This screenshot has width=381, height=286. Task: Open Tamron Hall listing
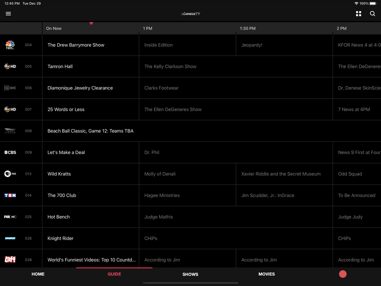pyautogui.click(x=91, y=66)
